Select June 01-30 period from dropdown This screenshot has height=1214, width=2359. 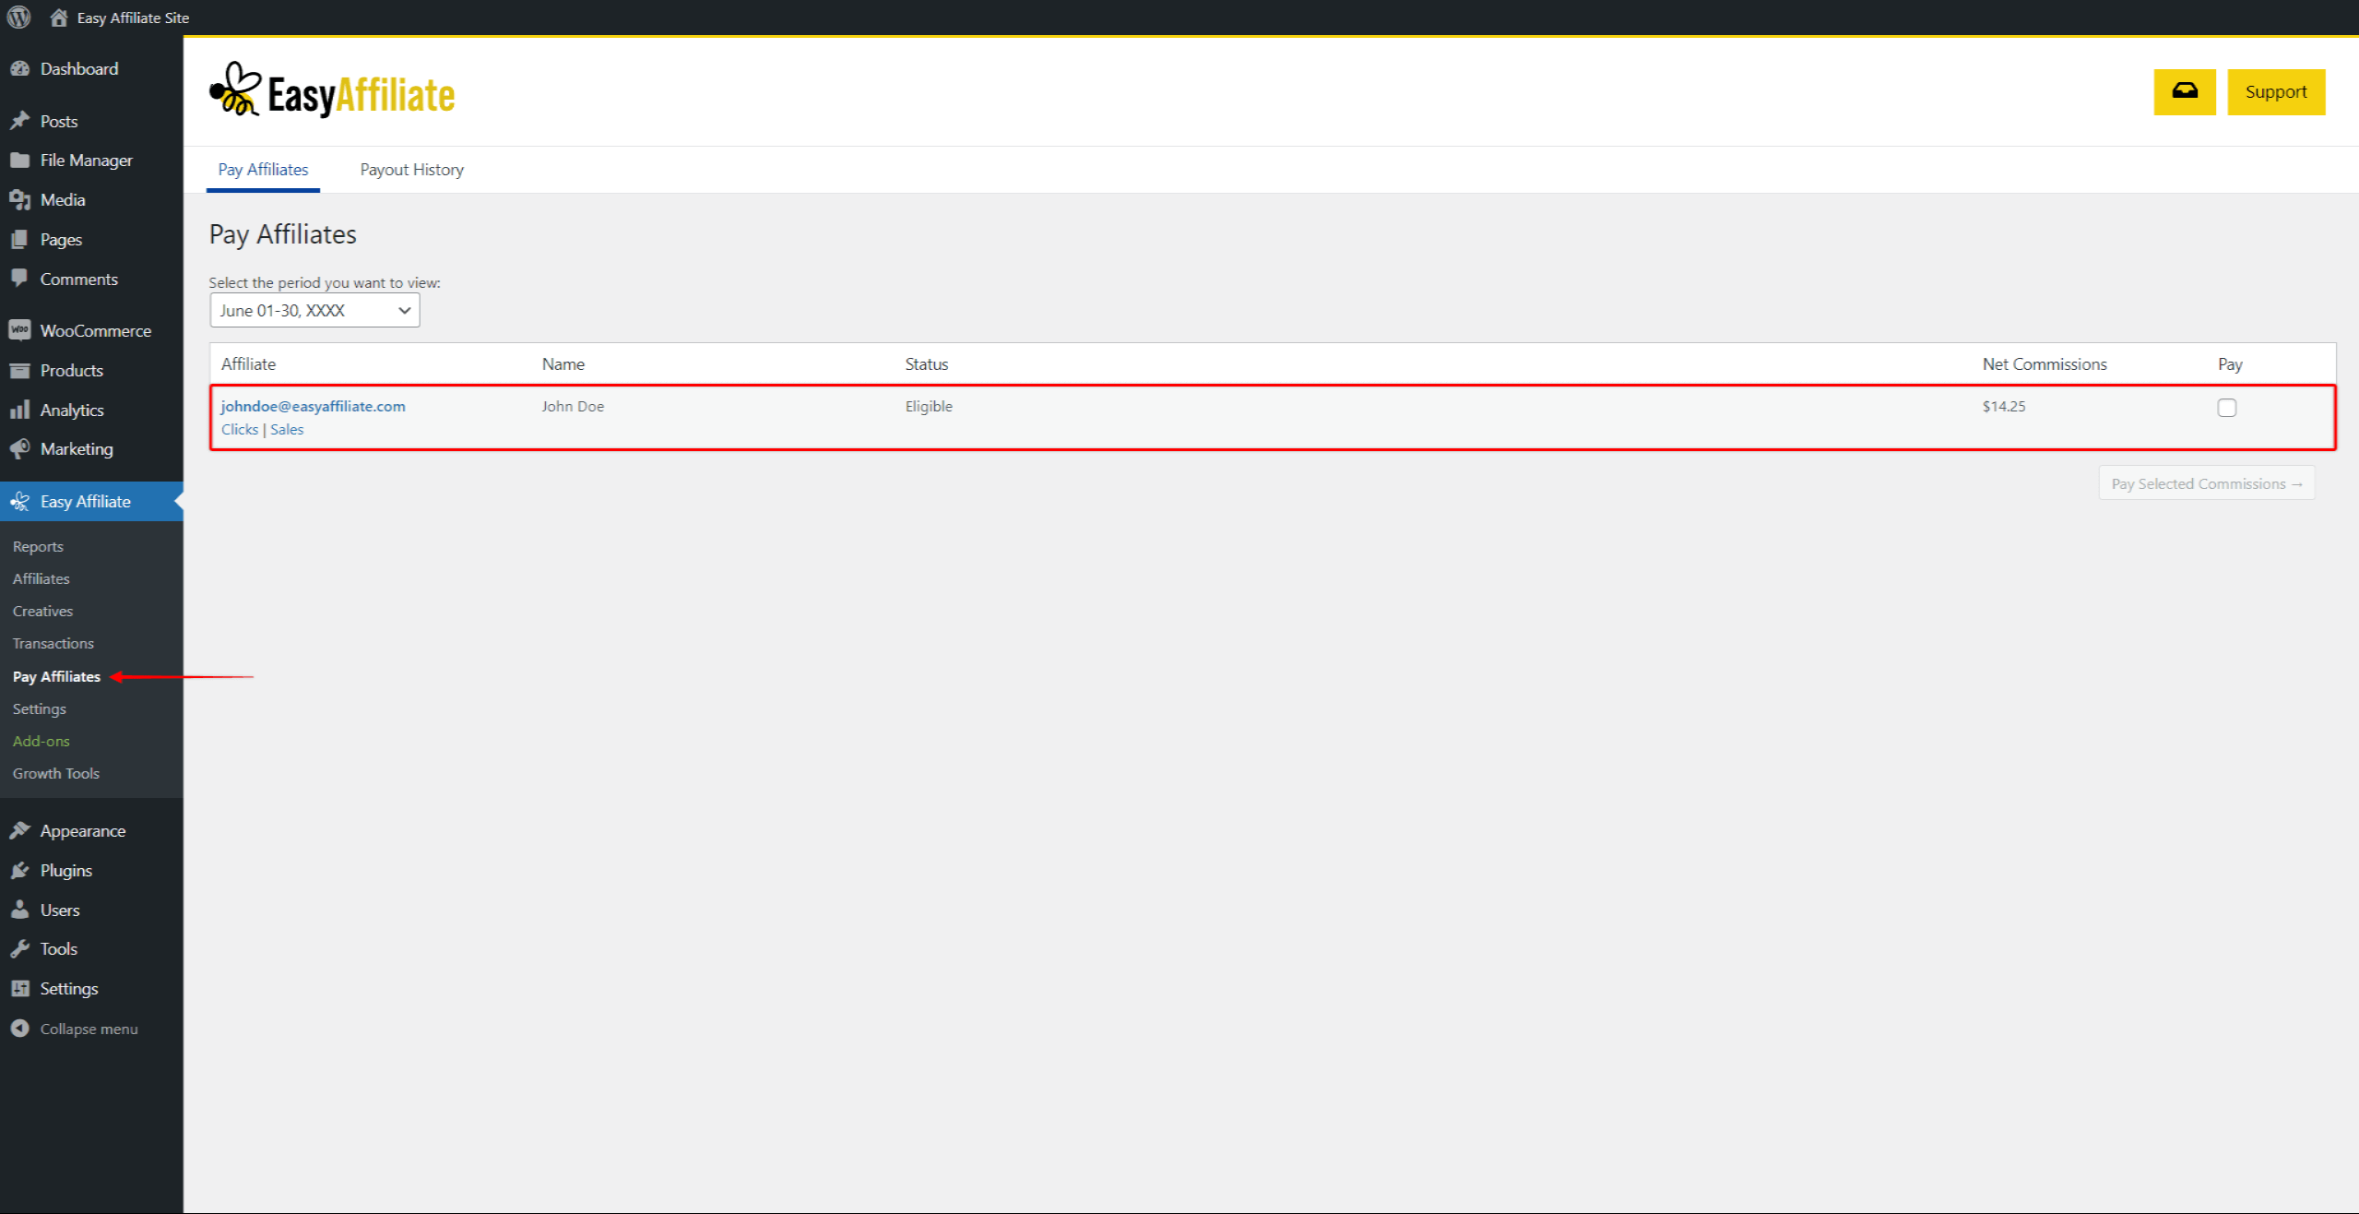[313, 310]
